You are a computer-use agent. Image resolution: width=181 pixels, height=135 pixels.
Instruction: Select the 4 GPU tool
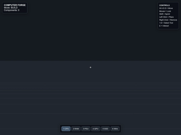[96, 129]
